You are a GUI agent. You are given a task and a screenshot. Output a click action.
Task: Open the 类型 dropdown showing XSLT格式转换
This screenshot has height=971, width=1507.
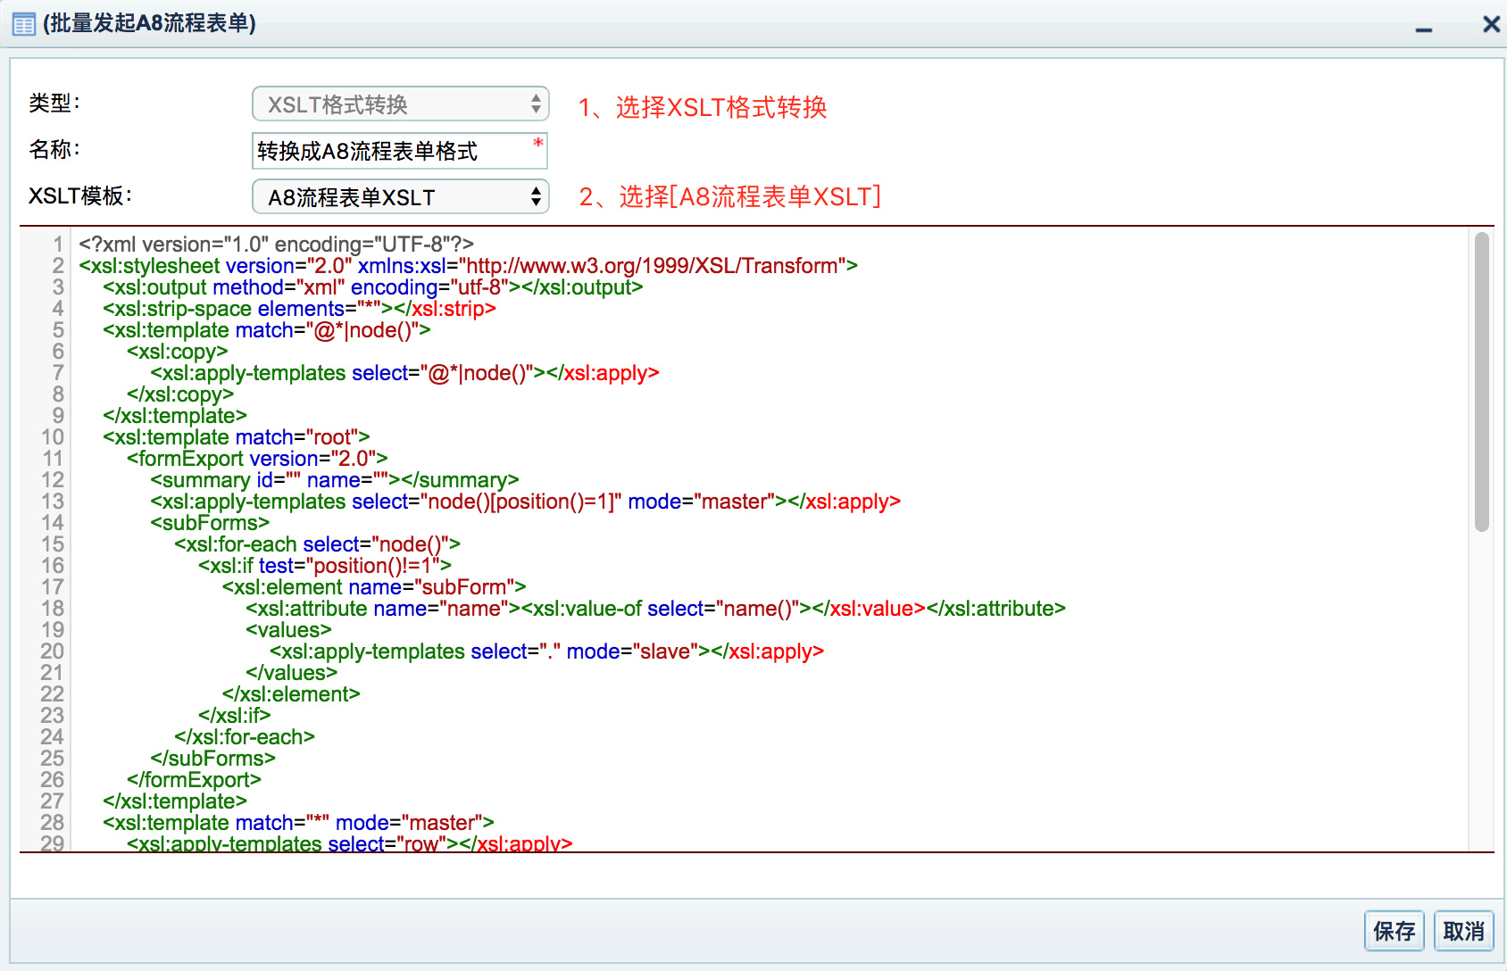pyautogui.click(x=400, y=104)
